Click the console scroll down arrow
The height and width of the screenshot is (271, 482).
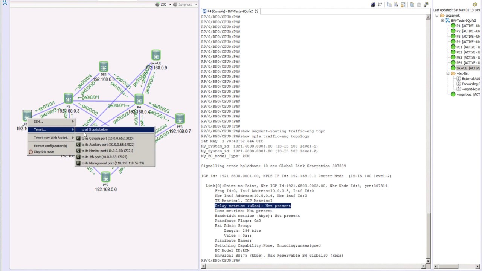(428, 261)
